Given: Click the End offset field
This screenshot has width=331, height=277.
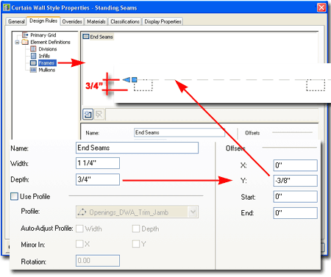Looking at the screenshot, I should [x=296, y=213].
